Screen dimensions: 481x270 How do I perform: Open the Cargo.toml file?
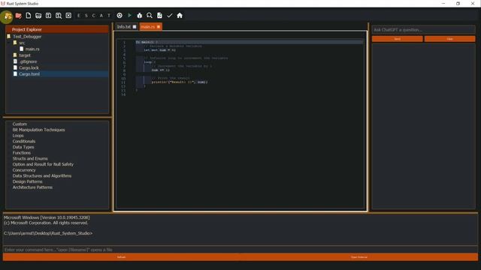[x=29, y=74]
